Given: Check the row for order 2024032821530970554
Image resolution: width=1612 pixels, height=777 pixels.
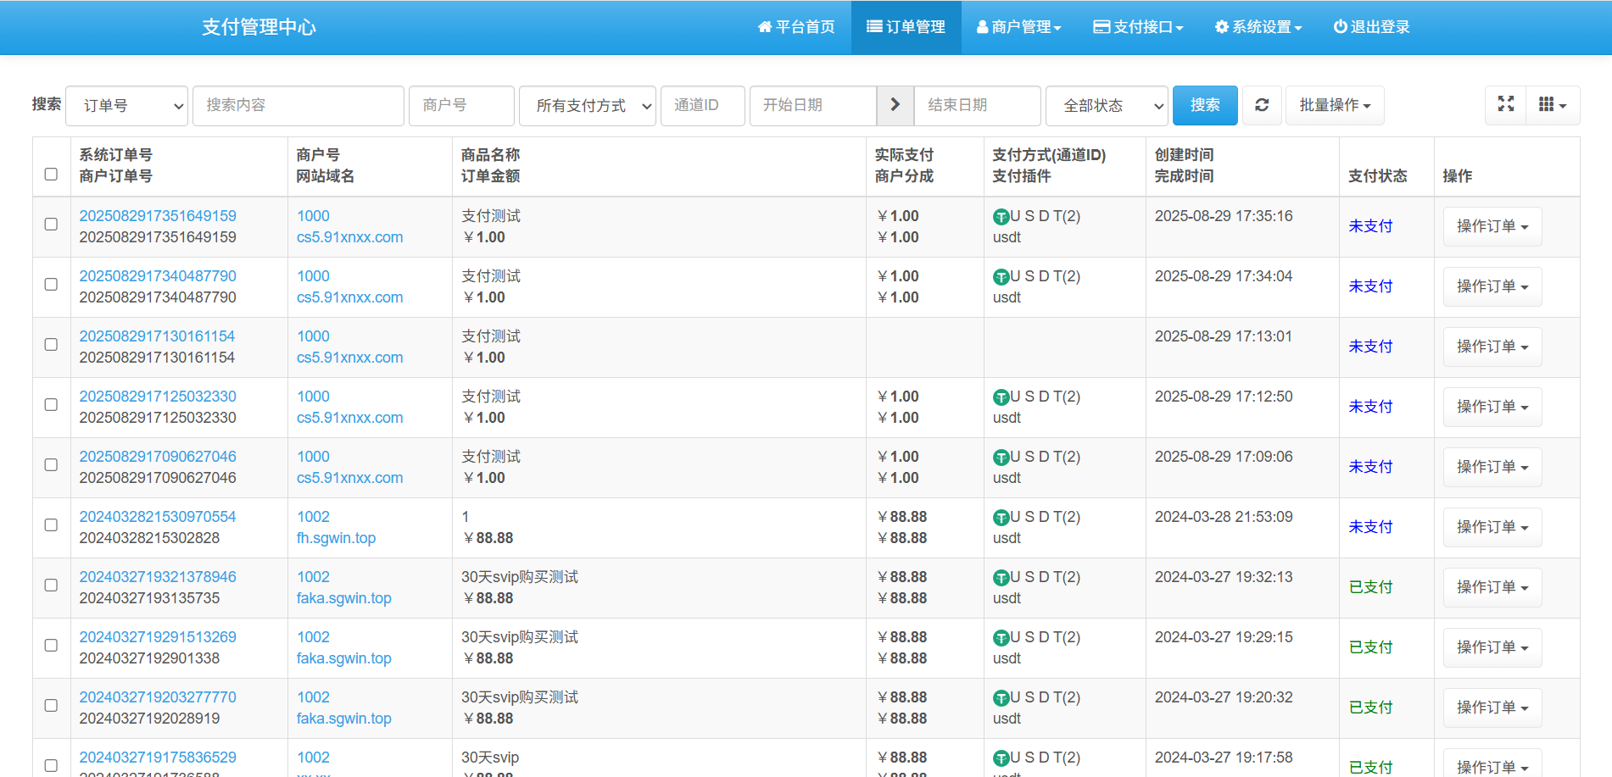Looking at the screenshot, I should click(x=51, y=525).
